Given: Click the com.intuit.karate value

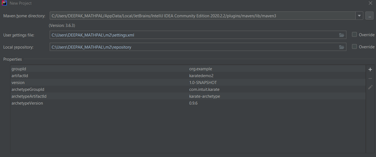Looking at the screenshot, I should click(x=204, y=89).
